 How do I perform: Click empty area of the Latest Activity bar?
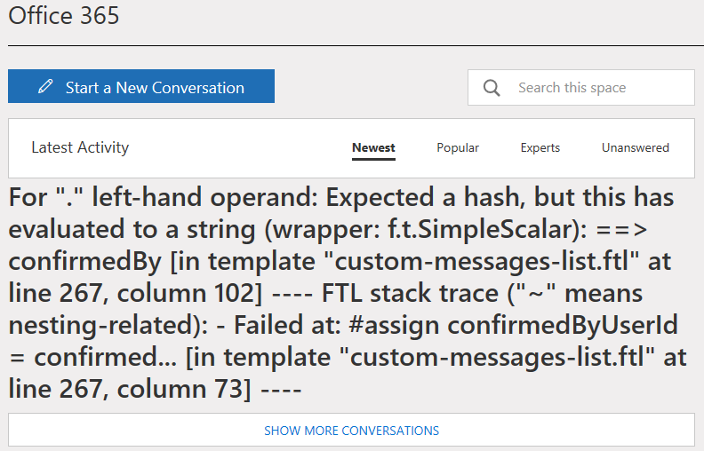click(240, 148)
